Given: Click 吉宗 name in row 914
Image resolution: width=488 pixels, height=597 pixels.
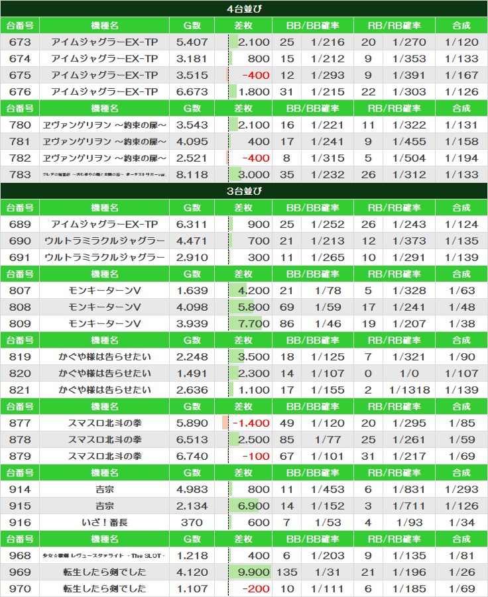Looking at the screenshot, I should pyautogui.click(x=104, y=489).
